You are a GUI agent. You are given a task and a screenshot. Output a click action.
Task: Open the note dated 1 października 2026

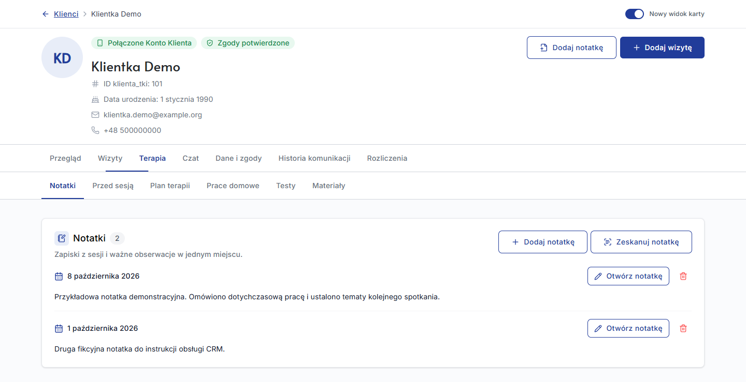coord(628,328)
